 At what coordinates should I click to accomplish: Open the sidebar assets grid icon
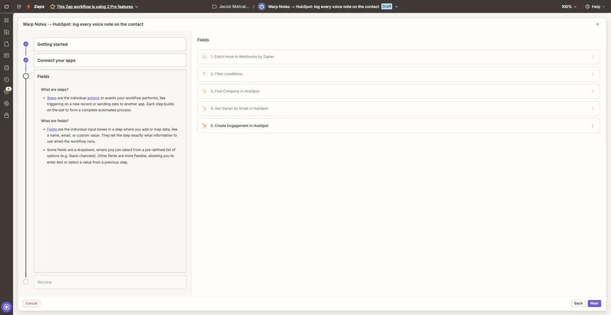[x=6, y=20]
